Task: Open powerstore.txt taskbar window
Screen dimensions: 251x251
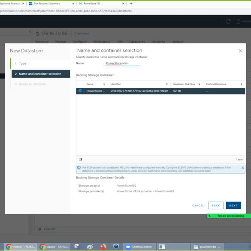Action: tap(207, 247)
